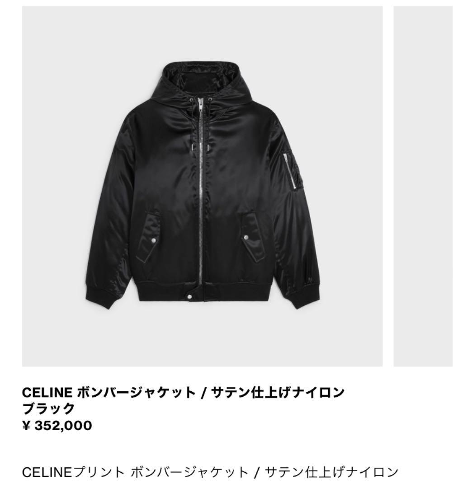
Task: Click 'CELINEプリント' in the description line
Action: (x=73, y=473)
